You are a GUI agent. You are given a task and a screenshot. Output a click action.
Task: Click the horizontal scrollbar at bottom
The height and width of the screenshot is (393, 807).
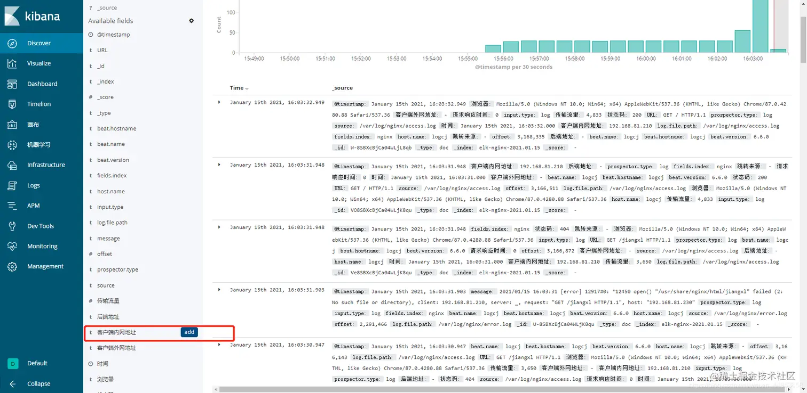point(502,389)
